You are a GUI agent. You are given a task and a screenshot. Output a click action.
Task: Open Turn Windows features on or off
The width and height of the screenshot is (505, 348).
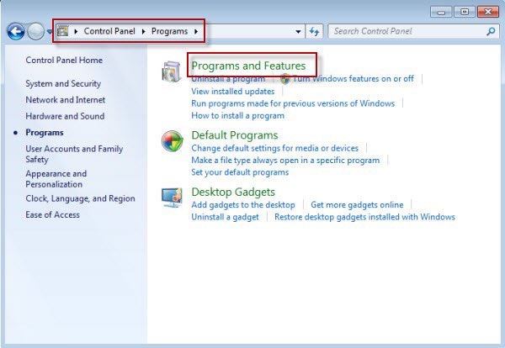point(353,78)
